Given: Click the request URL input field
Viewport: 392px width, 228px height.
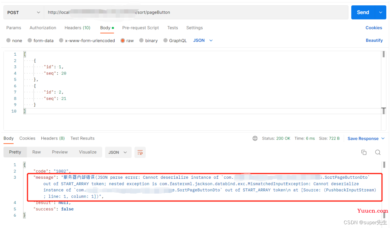Looking at the screenshot, I should pyautogui.click(x=196, y=12).
